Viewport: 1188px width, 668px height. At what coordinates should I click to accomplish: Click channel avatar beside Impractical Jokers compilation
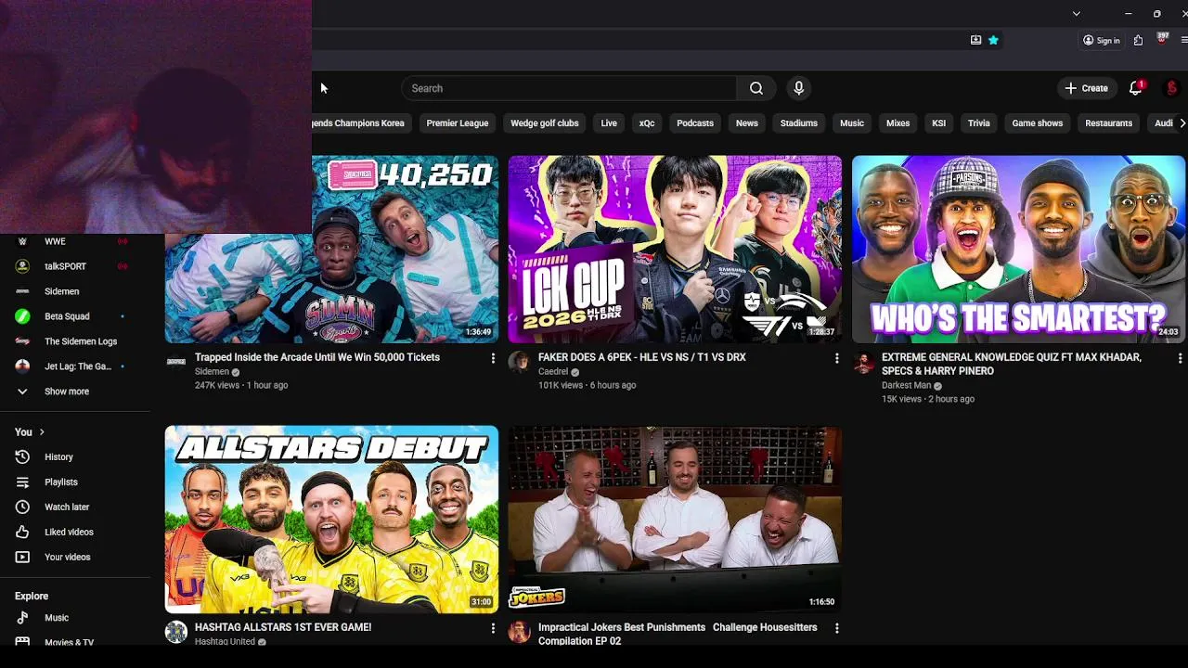[520, 632]
